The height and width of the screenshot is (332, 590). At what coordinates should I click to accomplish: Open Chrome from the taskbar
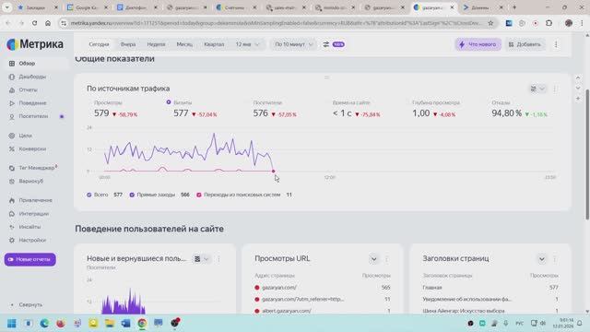click(x=142, y=324)
